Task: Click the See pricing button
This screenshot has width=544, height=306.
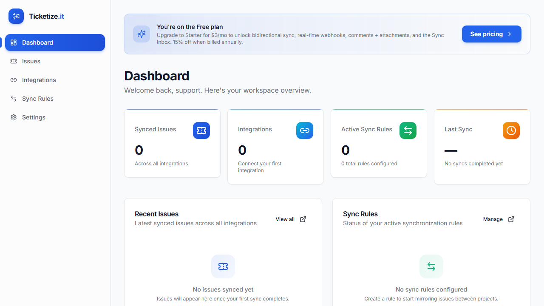Action: click(492, 34)
